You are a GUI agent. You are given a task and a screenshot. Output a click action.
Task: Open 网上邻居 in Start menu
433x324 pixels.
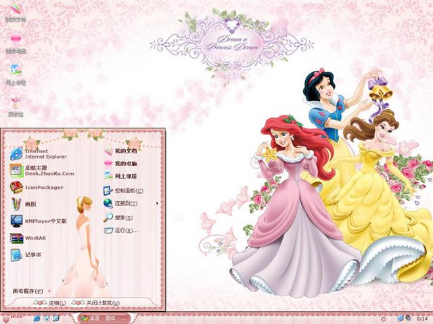click(x=120, y=176)
